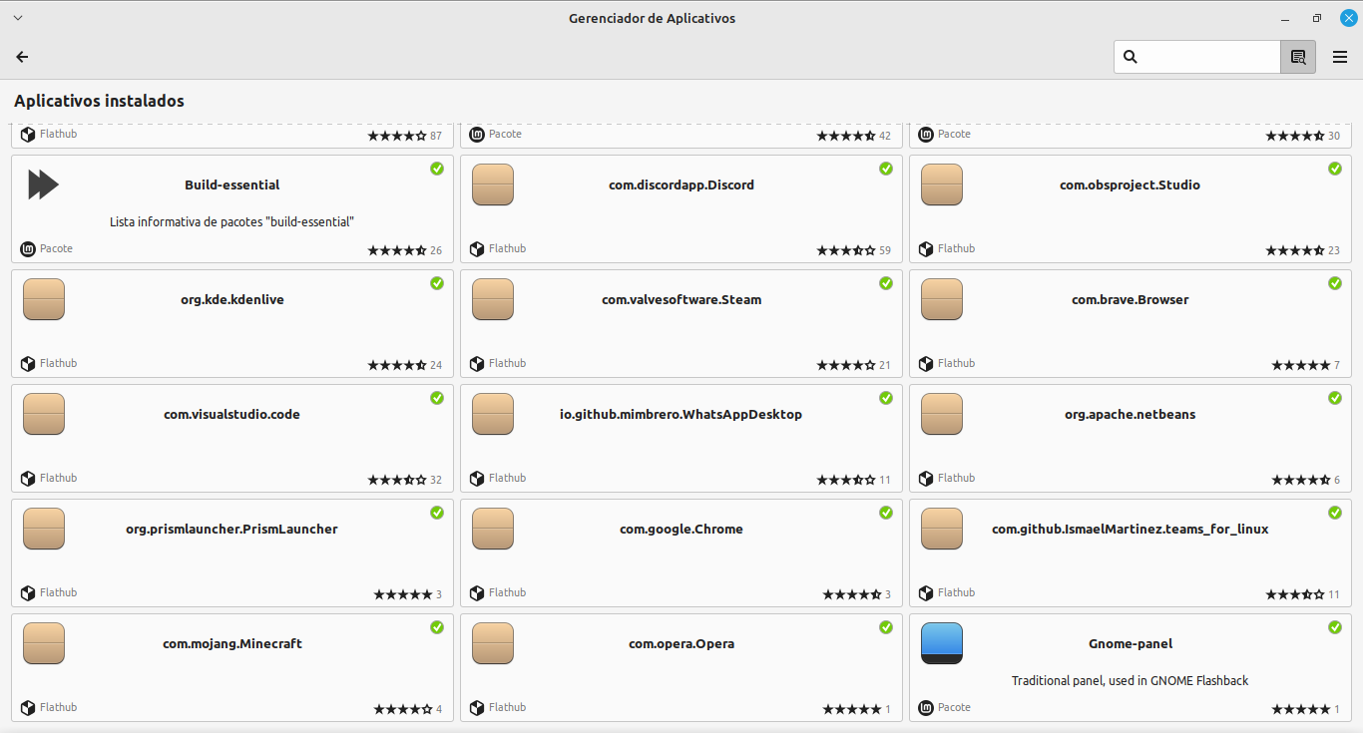Click star rating on Discord card

(x=846, y=250)
